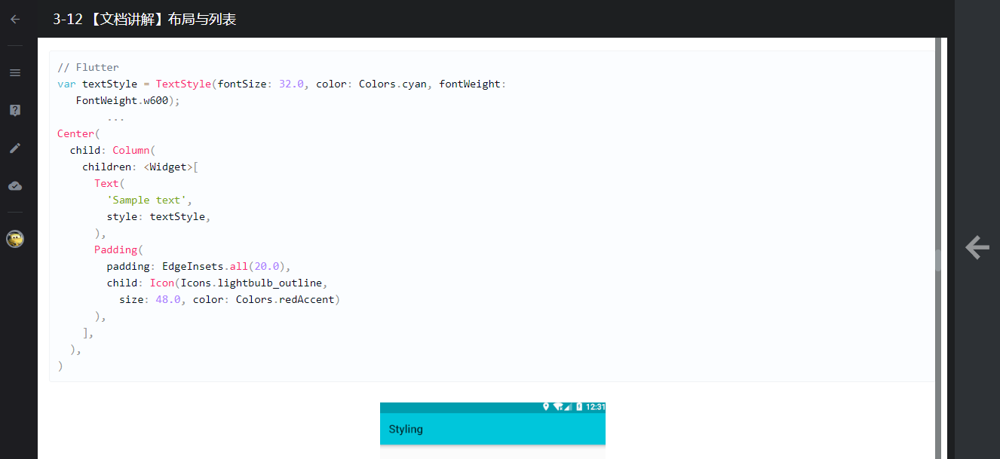Click the large left arrow on right panel
This screenshot has height=459, width=1000.
(977, 247)
